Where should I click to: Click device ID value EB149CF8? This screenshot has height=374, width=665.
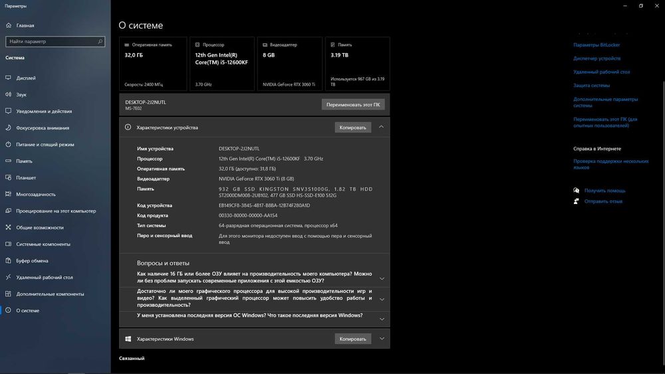coord(264,205)
